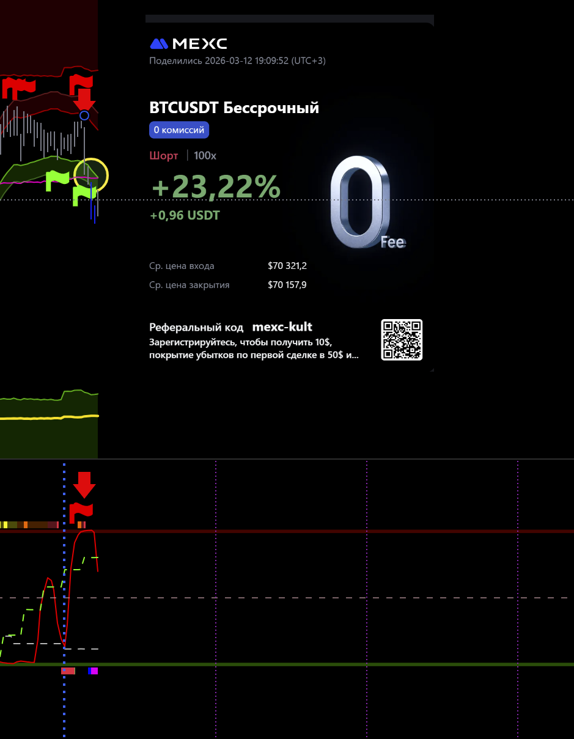Click the bright yellow segment in oscillator color strip

point(5,524)
